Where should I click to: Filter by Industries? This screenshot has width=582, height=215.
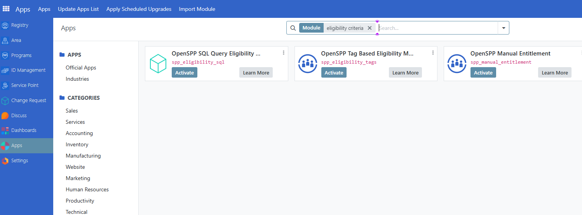coord(77,79)
